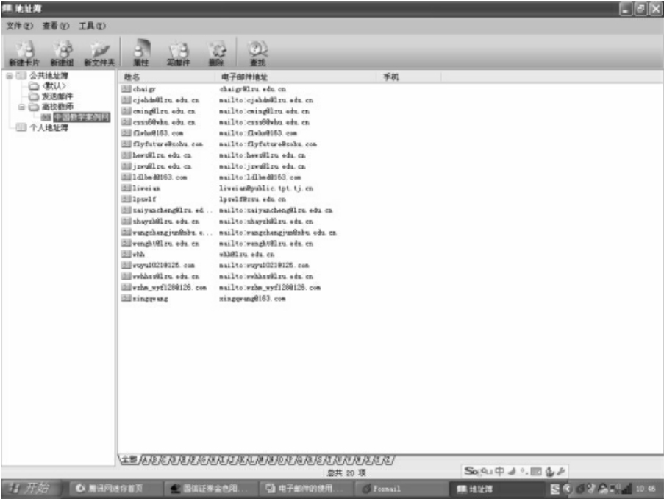
Task: Click the 写邮件 compose mail toolbar icon
Action: (178, 53)
